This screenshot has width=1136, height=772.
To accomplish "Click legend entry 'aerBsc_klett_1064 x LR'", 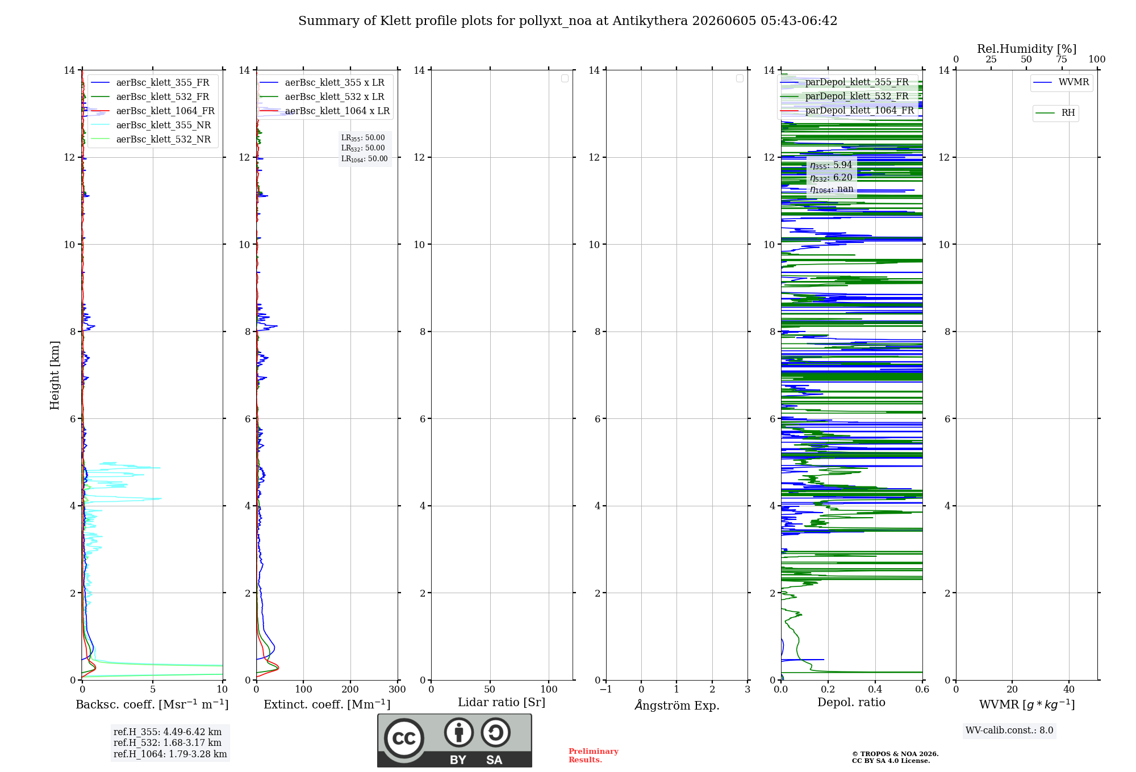I will [337, 111].
